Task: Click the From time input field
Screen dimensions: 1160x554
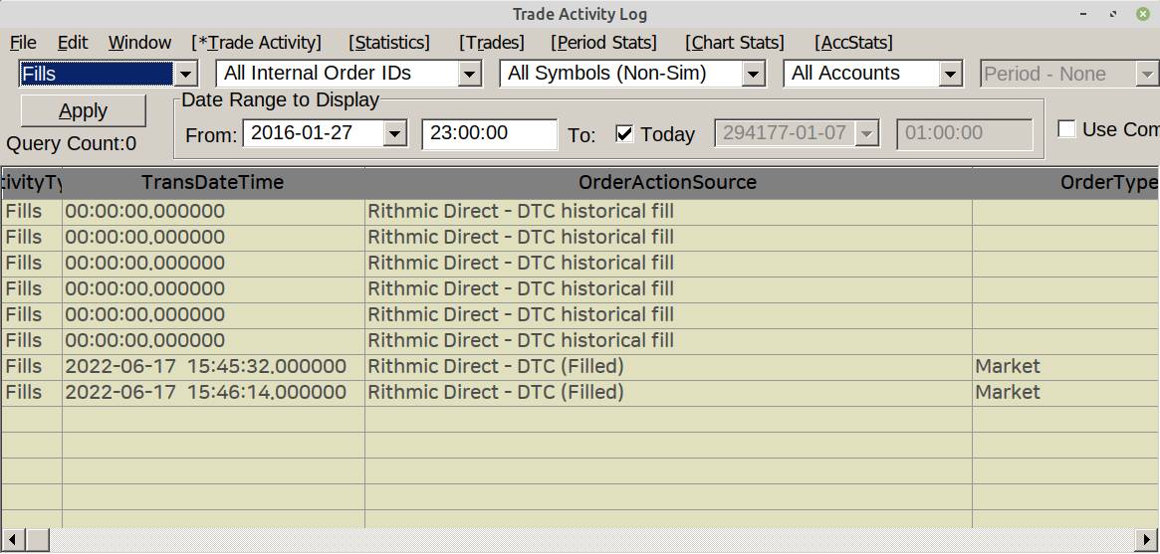Action: [x=489, y=133]
